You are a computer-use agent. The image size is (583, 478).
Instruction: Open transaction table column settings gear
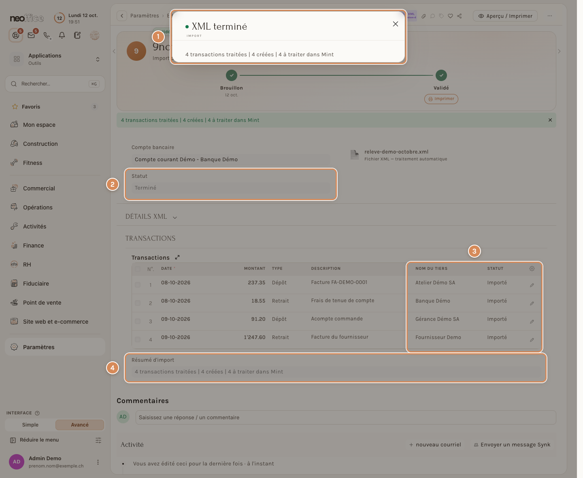click(532, 269)
